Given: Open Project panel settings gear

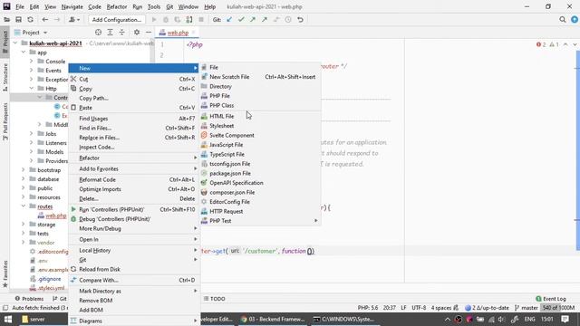Looking at the screenshot, I should click(137, 33).
